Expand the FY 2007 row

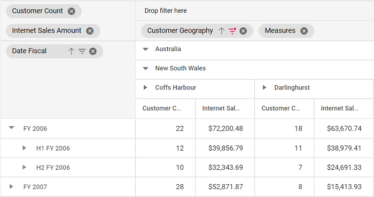coord(11,186)
